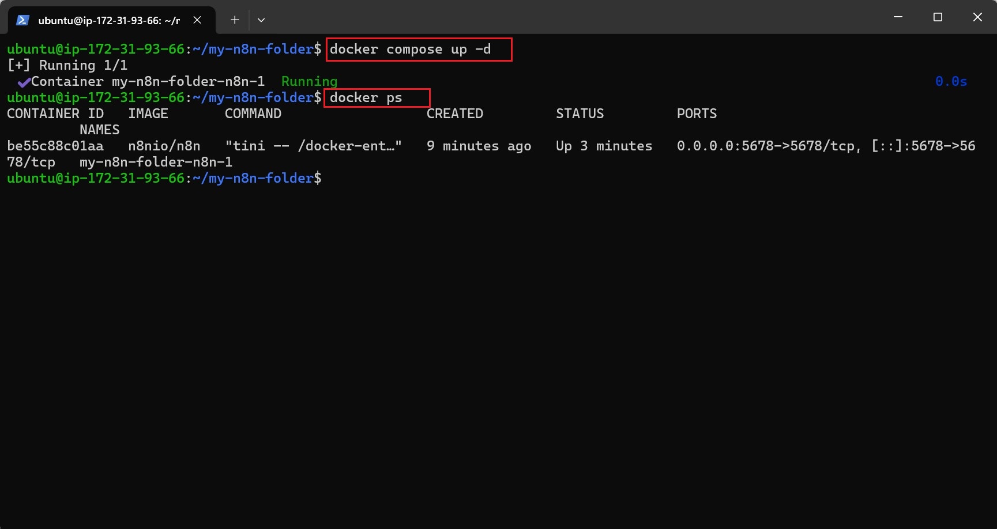
Task: Click the blue 0.0s elapsed time
Action: [951, 82]
